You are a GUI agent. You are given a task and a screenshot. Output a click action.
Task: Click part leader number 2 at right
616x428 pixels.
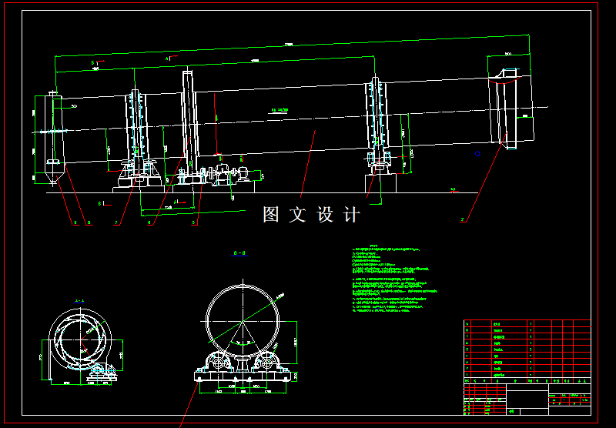point(463,220)
